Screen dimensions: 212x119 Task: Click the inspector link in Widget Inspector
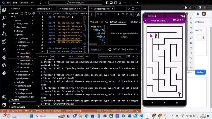pyautogui.click(x=96, y=49)
